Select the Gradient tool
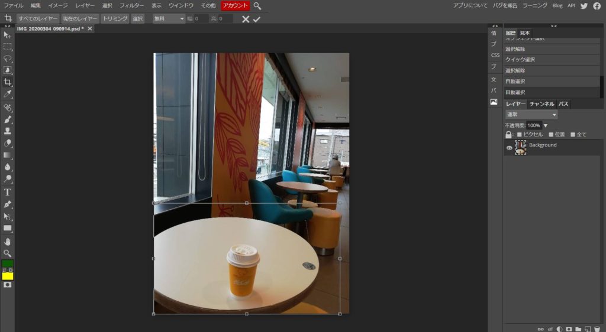 pos(7,155)
